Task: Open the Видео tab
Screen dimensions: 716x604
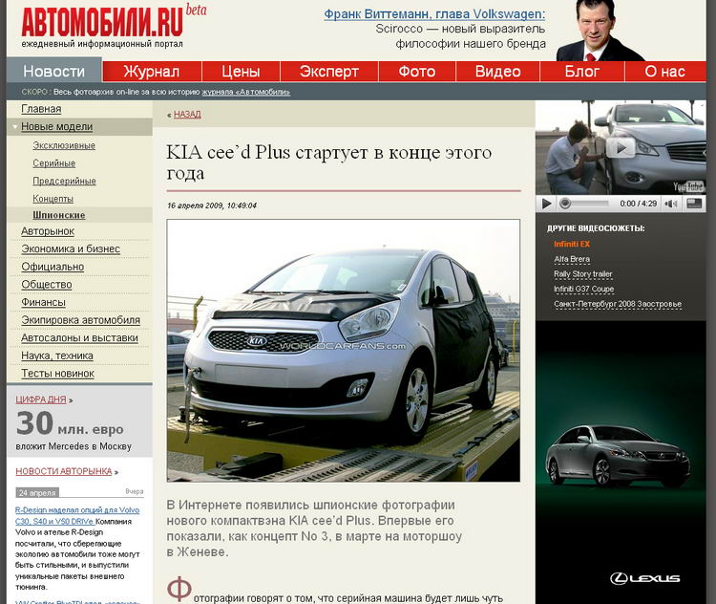Action: (497, 72)
